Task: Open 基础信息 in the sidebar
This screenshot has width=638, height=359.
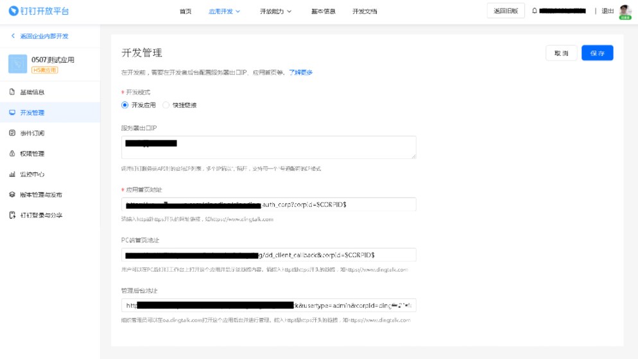Action: pos(31,92)
